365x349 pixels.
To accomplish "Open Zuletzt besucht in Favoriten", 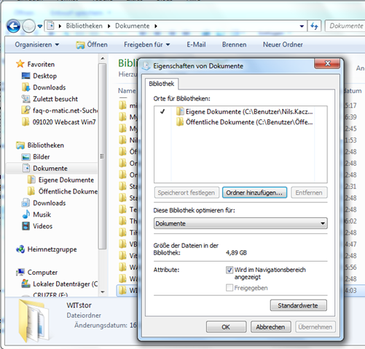I will (x=50, y=99).
